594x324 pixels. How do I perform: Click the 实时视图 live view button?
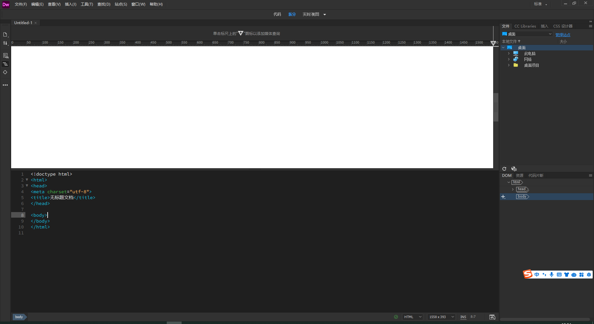(x=311, y=15)
